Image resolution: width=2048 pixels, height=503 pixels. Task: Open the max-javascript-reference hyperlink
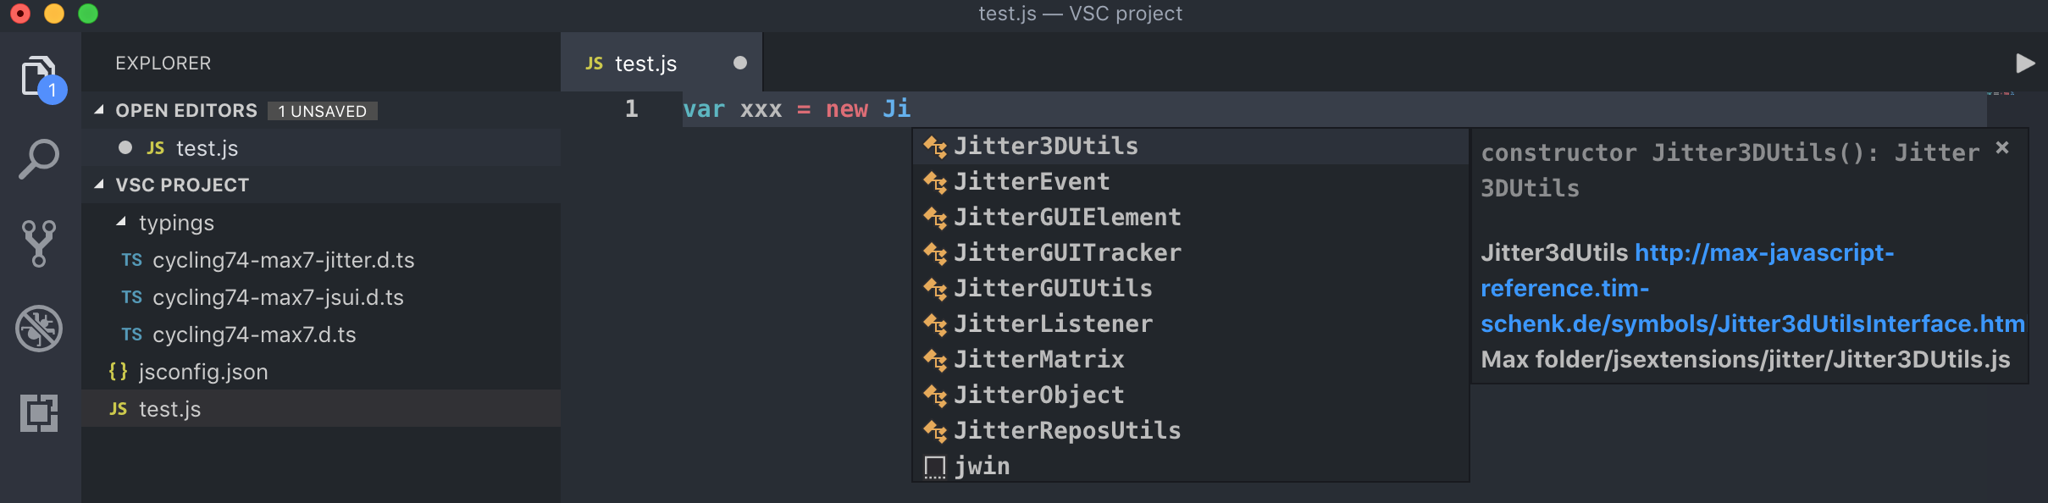point(1752,288)
